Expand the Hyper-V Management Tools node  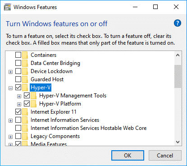[19, 96]
